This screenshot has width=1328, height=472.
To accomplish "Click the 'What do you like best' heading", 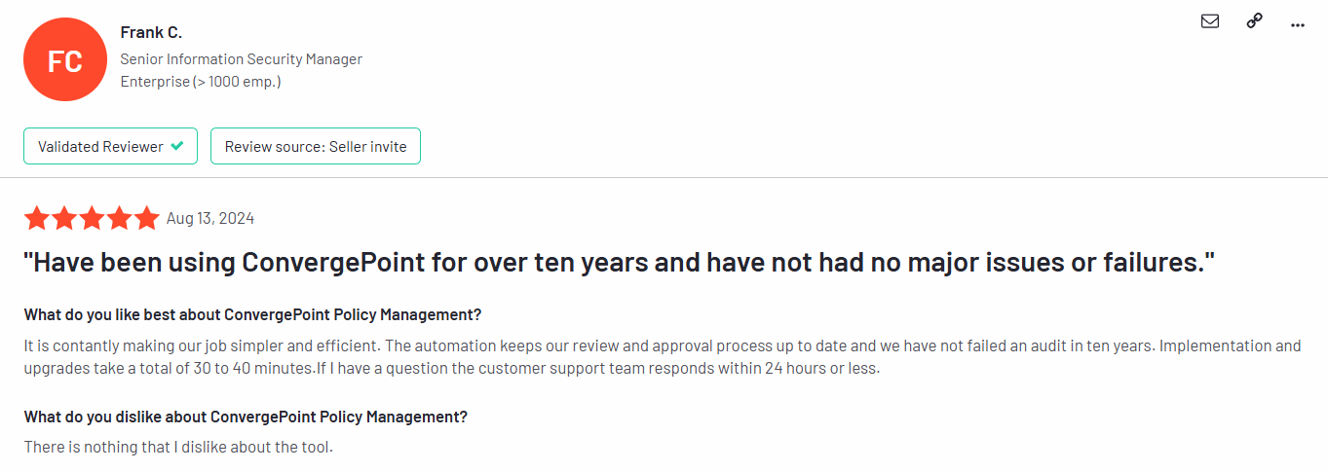I will [252, 314].
